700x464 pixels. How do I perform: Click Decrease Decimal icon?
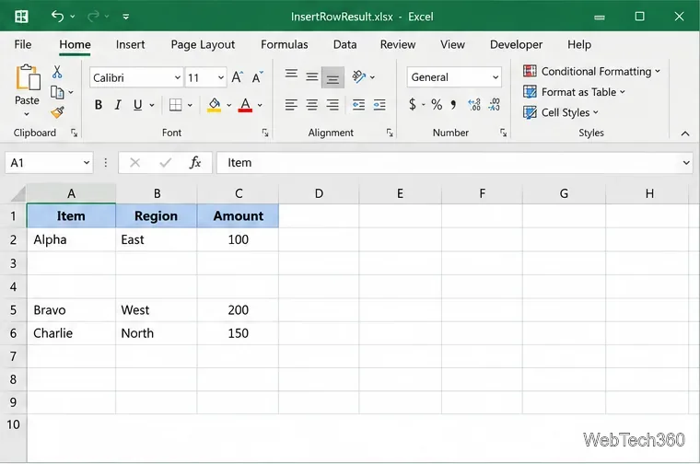point(495,105)
